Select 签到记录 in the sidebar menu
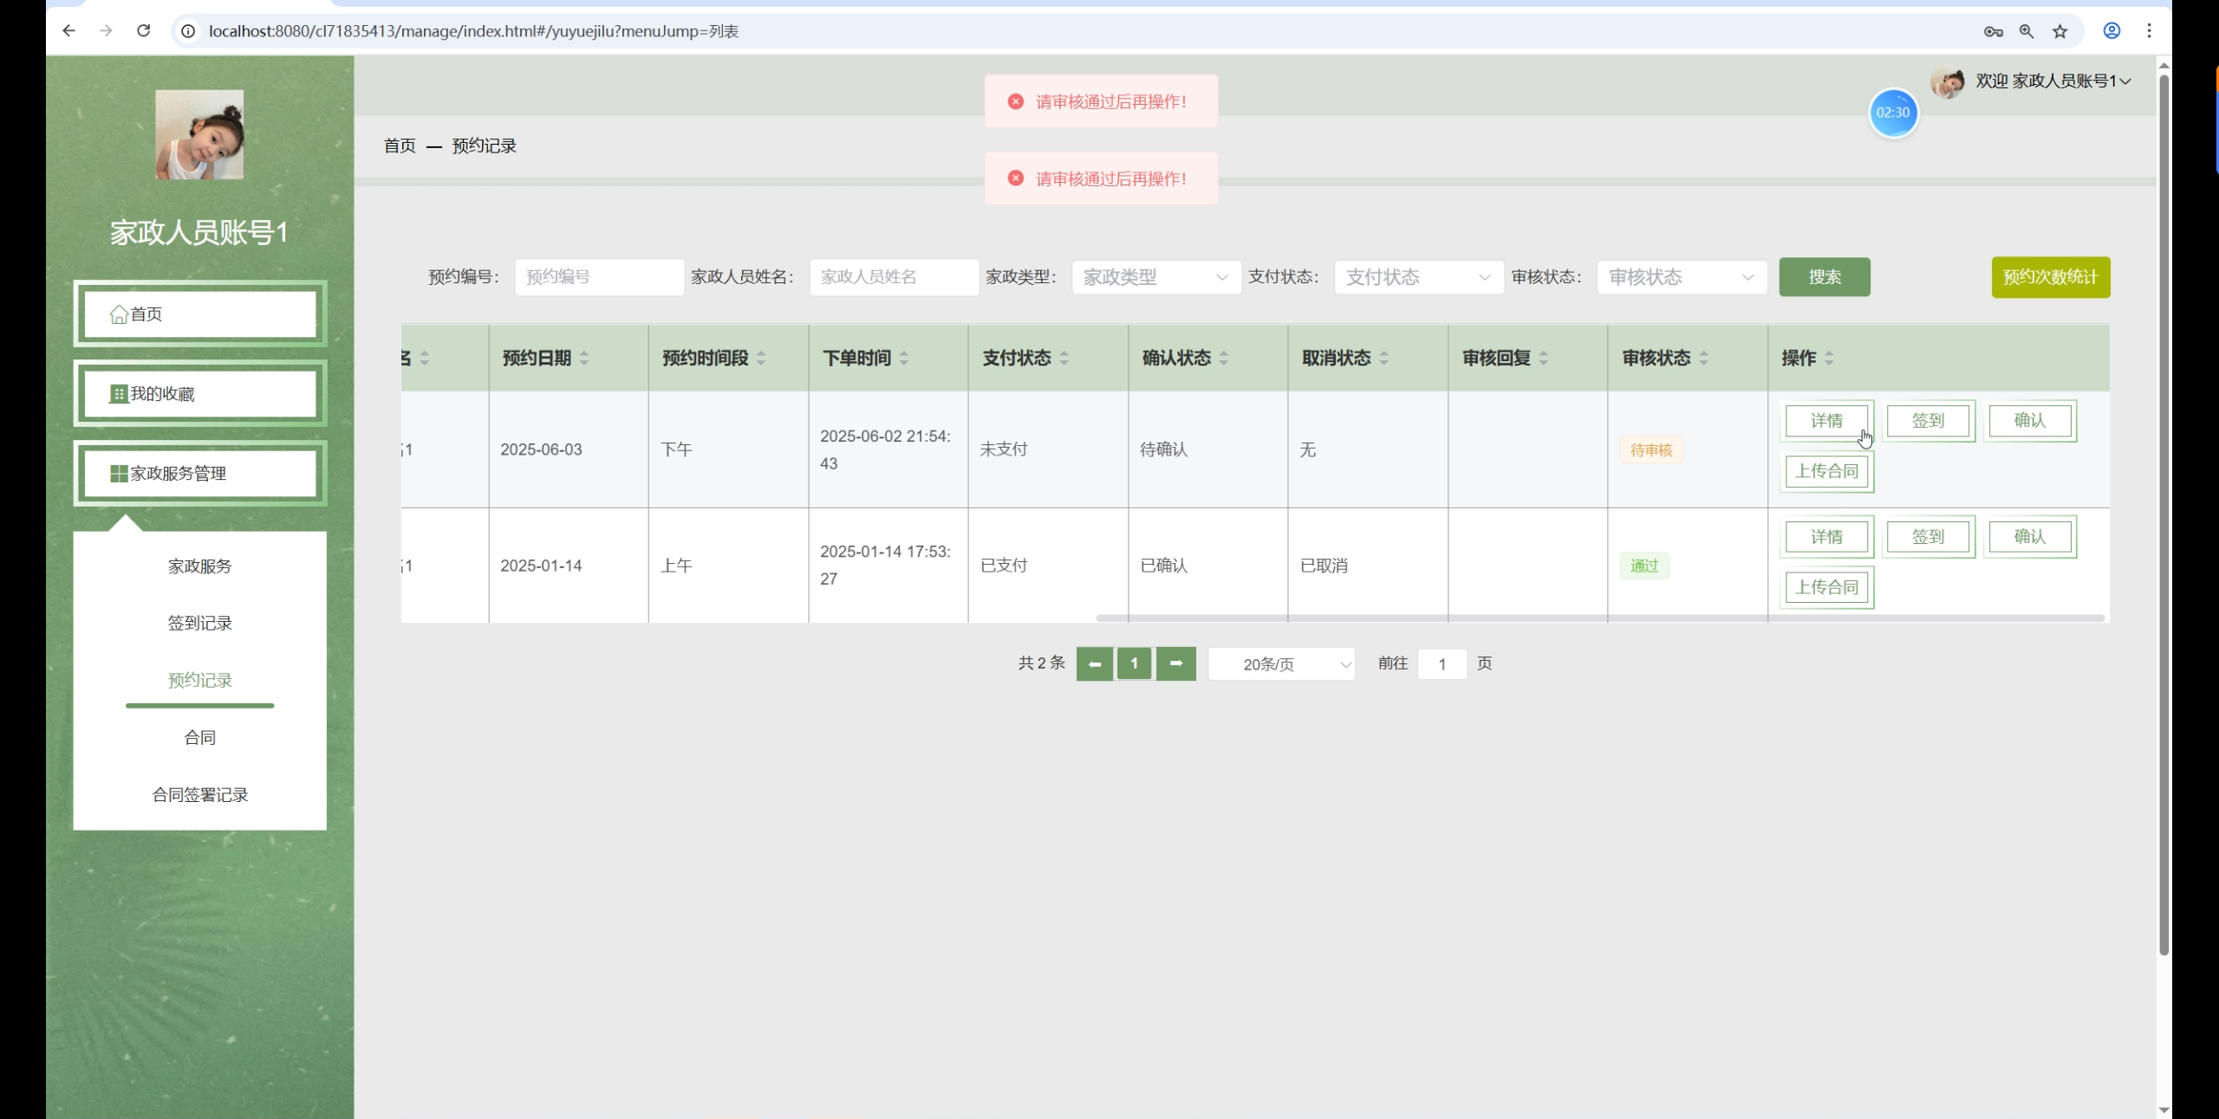The image size is (2219, 1119). coord(200,622)
